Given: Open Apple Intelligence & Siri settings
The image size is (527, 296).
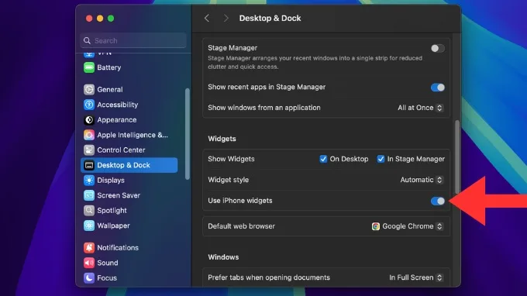Looking at the screenshot, I should (x=129, y=135).
